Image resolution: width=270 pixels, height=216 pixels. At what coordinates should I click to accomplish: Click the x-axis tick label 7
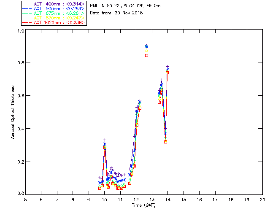point(57,200)
